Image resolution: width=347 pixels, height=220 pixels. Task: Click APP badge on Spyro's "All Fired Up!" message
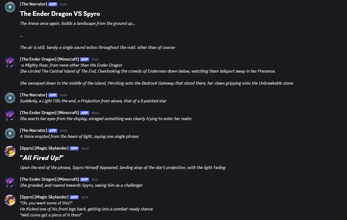click(x=74, y=148)
